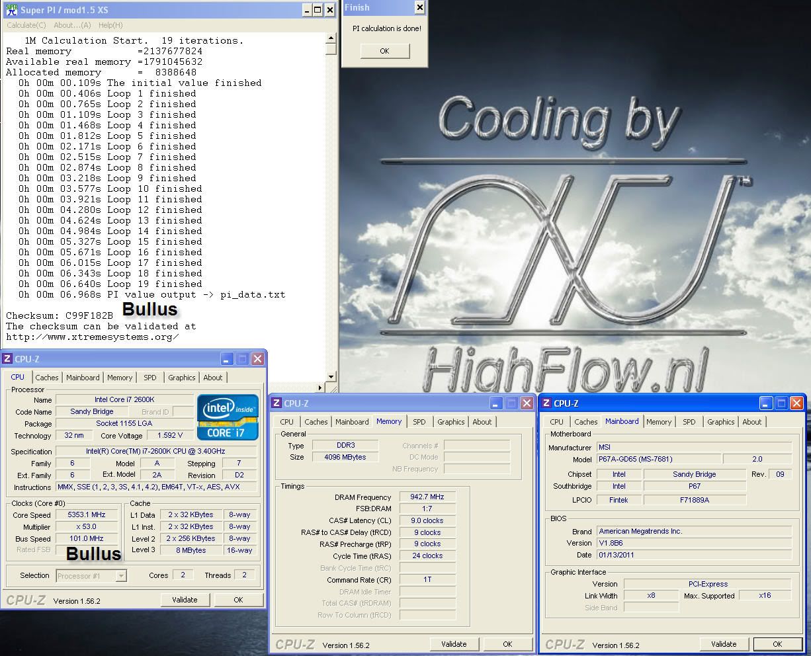Open SPD tab in the Mainboard-tab CPU-Z window
Screen dimensions: 811x656
click(689, 422)
